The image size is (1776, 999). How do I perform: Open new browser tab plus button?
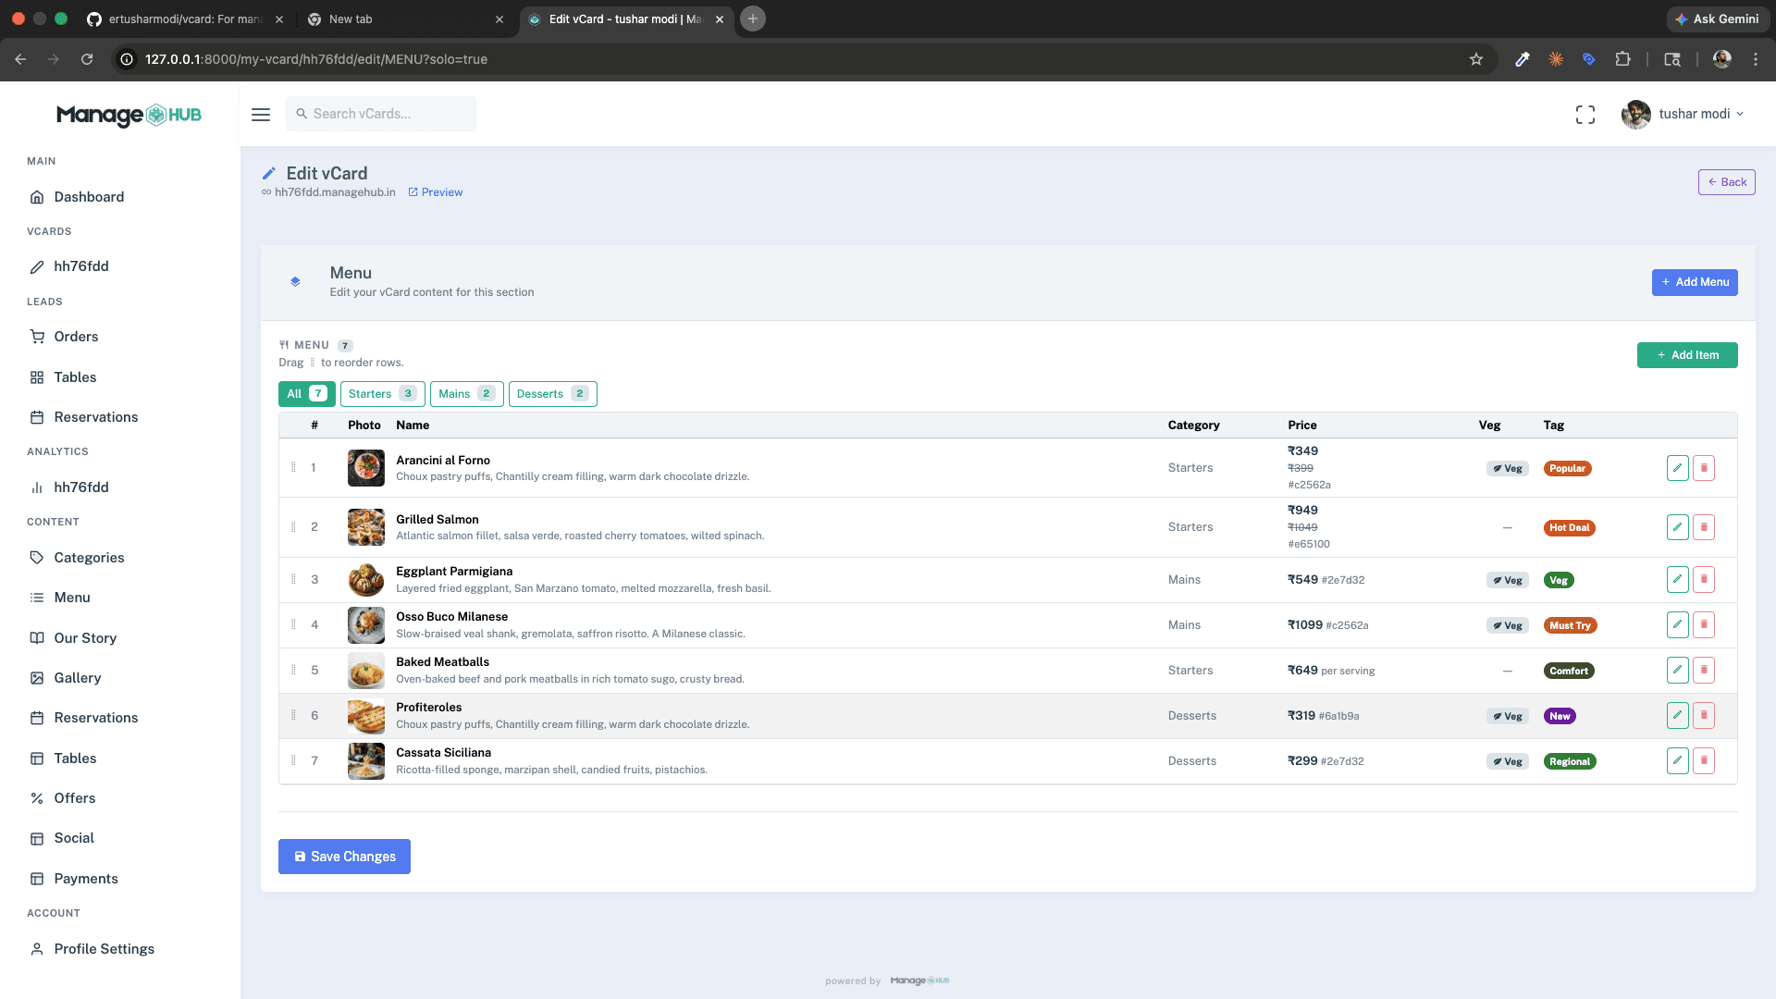point(753,19)
